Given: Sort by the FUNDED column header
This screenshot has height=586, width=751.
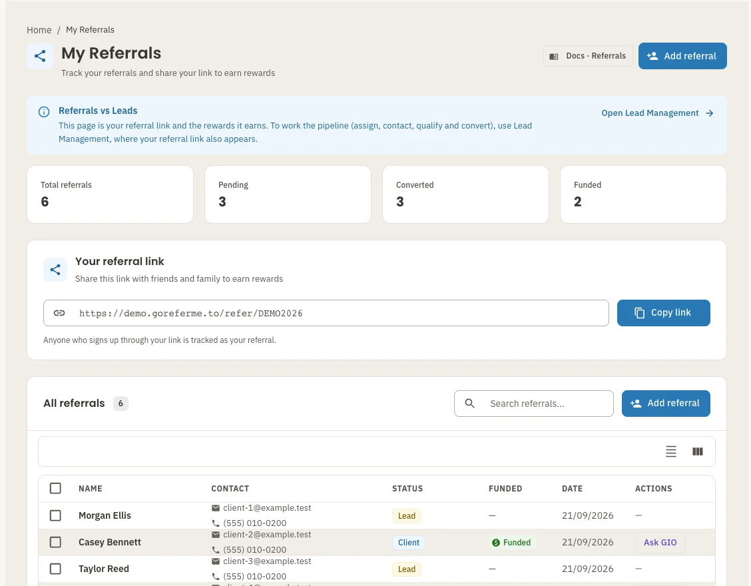Looking at the screenshot, I should point(505,489).
